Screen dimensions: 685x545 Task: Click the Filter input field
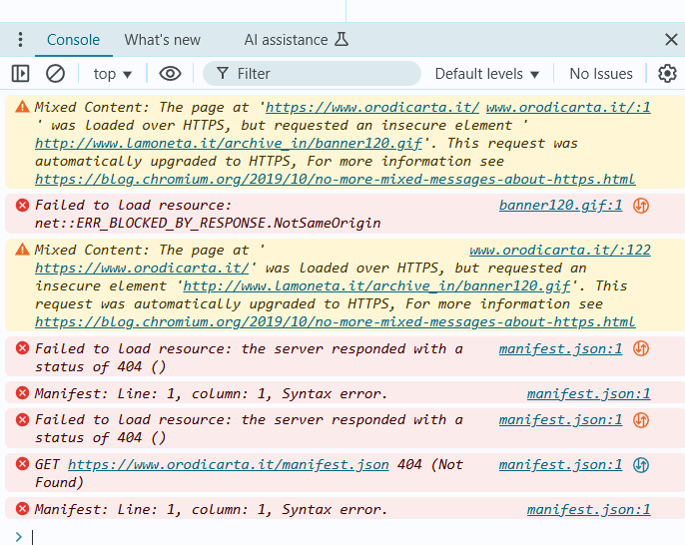tap(320, 73)
